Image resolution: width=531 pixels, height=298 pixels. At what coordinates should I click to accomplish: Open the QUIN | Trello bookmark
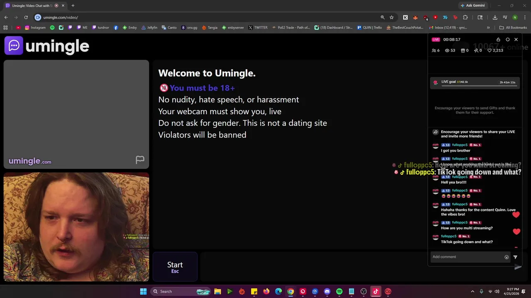(x=369, y=28)
